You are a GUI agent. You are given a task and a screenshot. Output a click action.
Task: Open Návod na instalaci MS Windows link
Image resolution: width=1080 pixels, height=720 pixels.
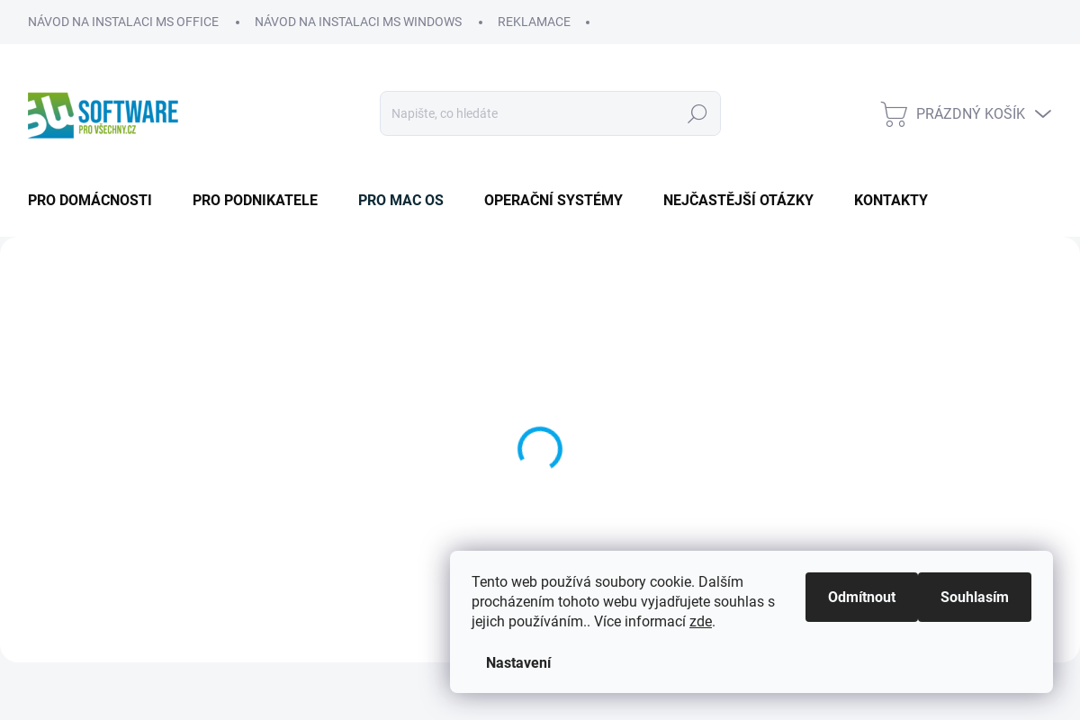[x=358, y=22]
